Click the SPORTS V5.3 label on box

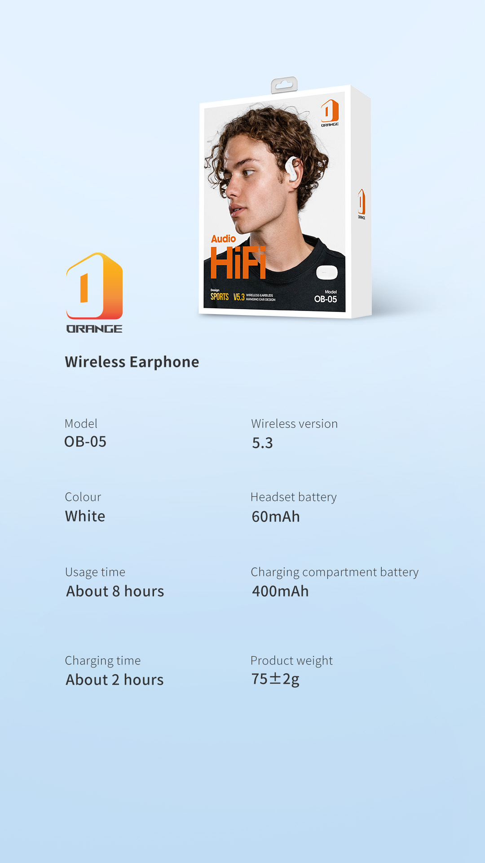click(228, 297)
